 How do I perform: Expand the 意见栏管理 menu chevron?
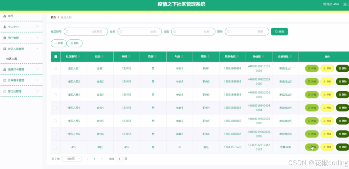(x=37, y=91)
